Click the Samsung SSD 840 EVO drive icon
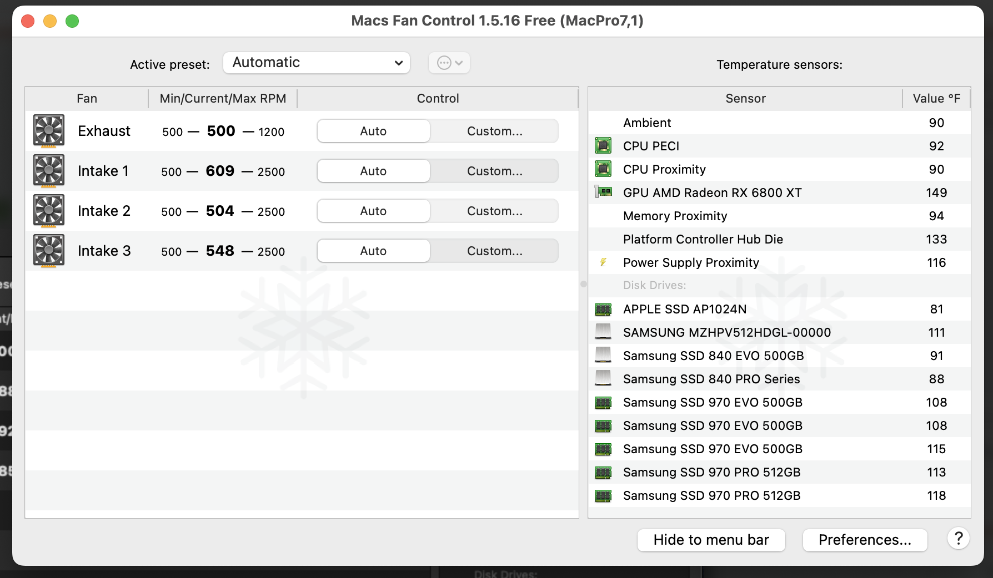This screenshot has height=578, width=993. (603, 355)
